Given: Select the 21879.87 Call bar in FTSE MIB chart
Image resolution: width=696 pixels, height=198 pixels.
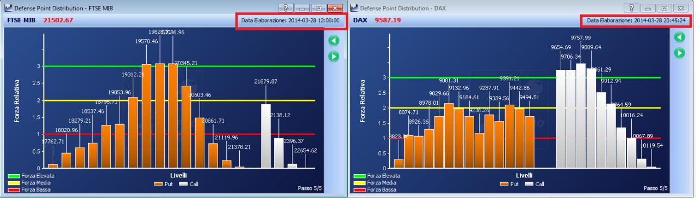Looking at the screenshot, I should (x=266, y=136).
